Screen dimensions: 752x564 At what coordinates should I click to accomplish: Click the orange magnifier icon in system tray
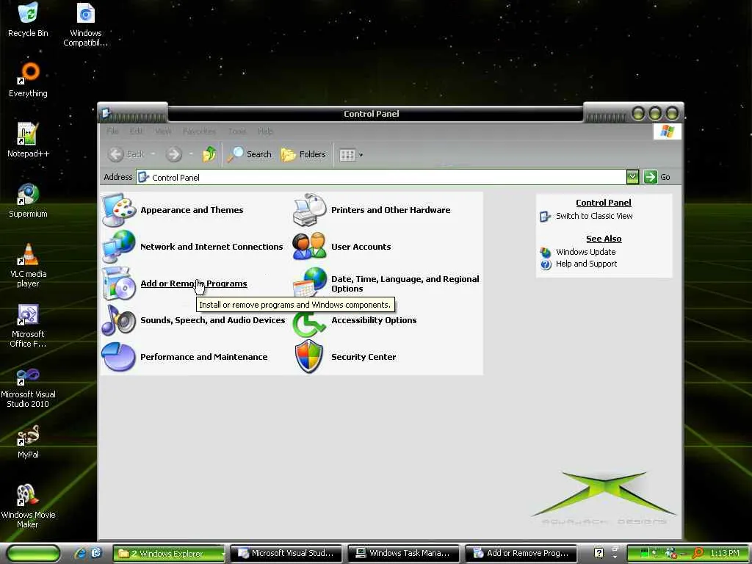click(x=698, y=553)
